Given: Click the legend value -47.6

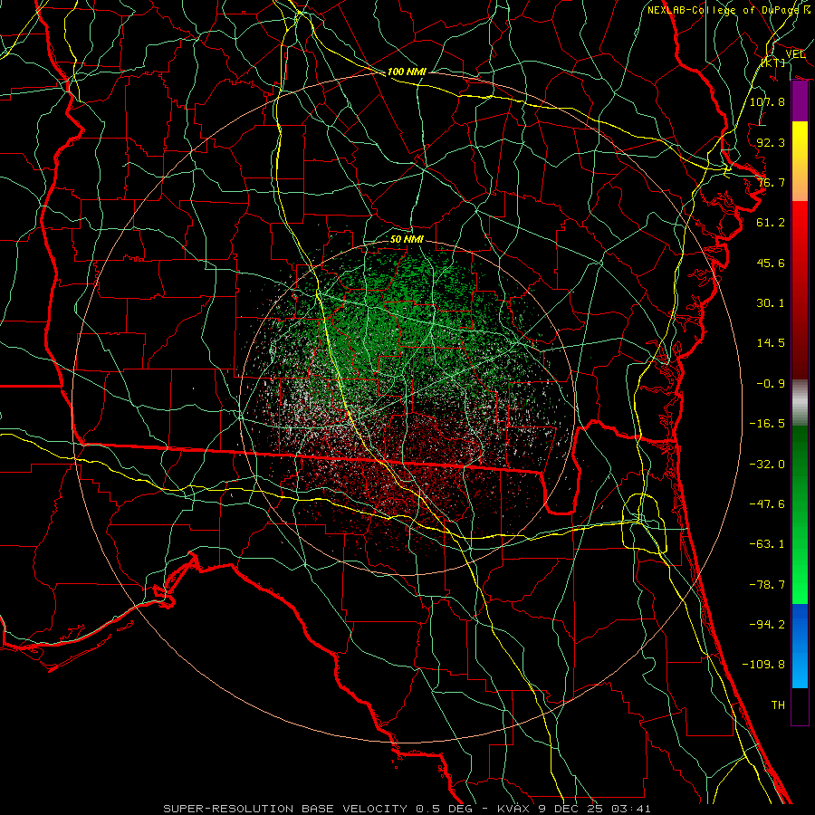Looking at the screenshot, I should tap(767, 504).
